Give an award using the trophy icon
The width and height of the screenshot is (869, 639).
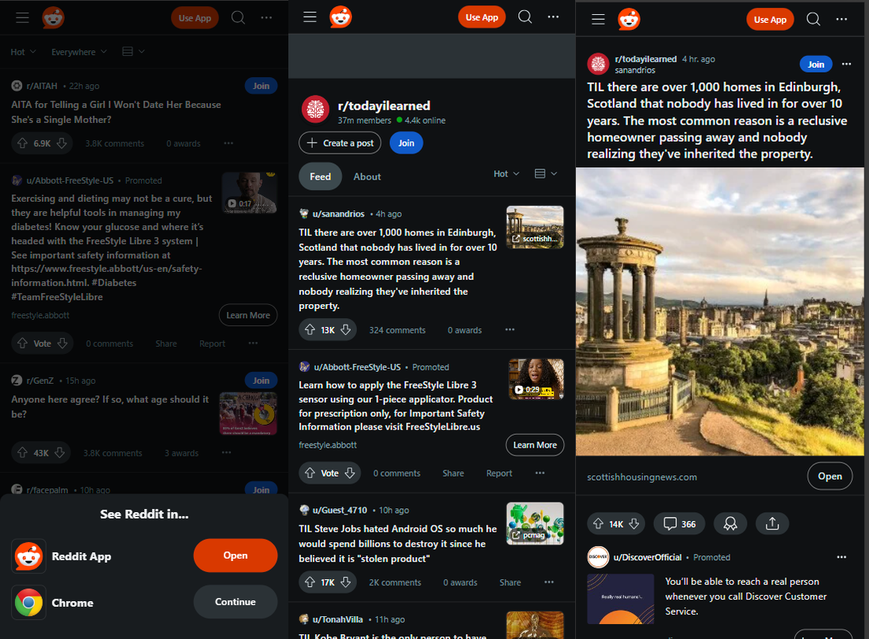[730, 523]
